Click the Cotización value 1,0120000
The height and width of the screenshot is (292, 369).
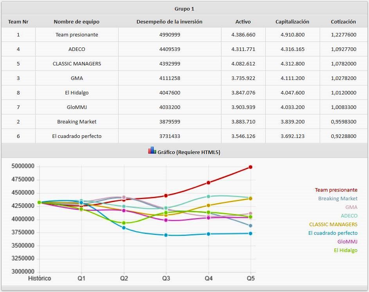344,92
